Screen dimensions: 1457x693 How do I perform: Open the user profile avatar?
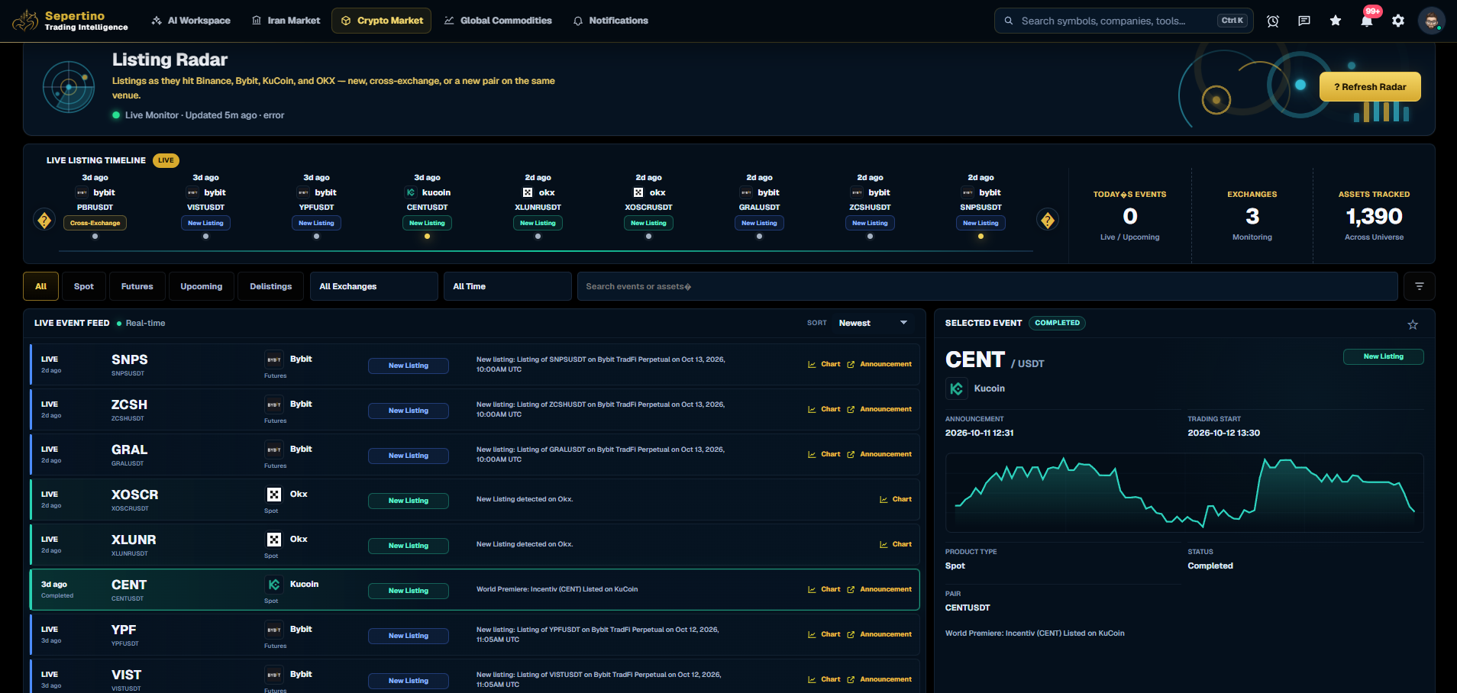pos(1431,21)
